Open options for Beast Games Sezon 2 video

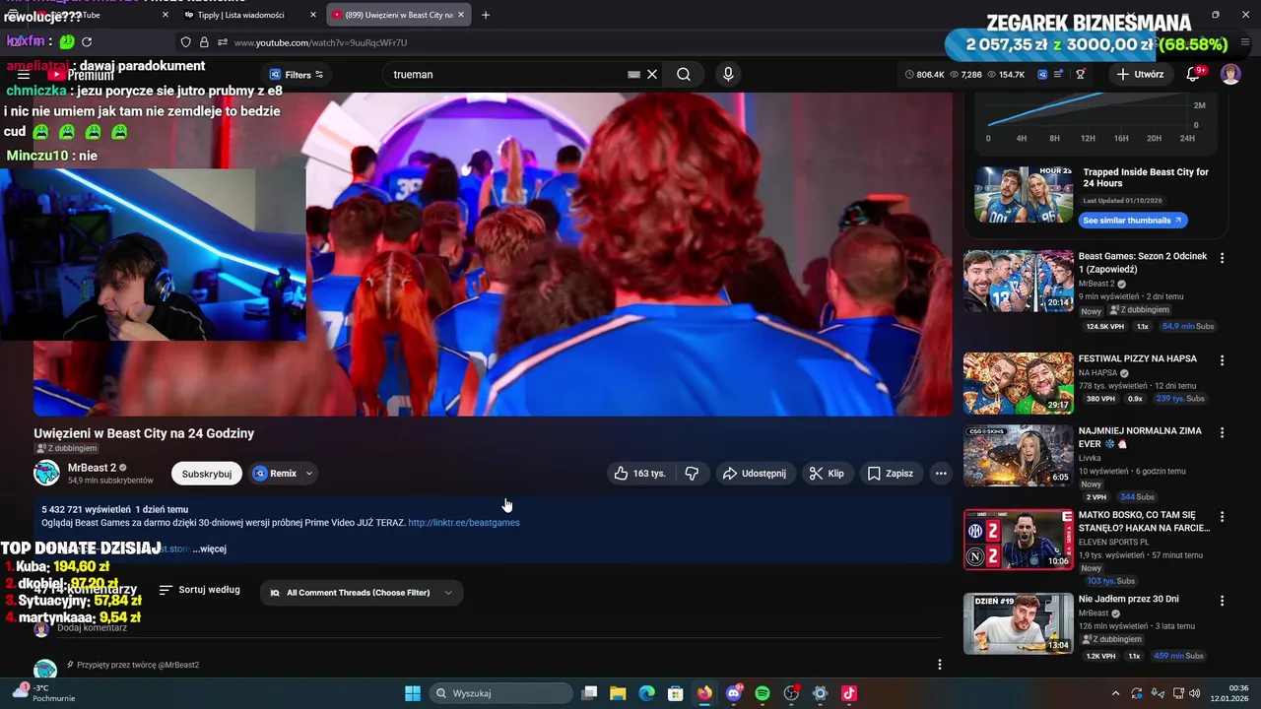(1223, 258)
